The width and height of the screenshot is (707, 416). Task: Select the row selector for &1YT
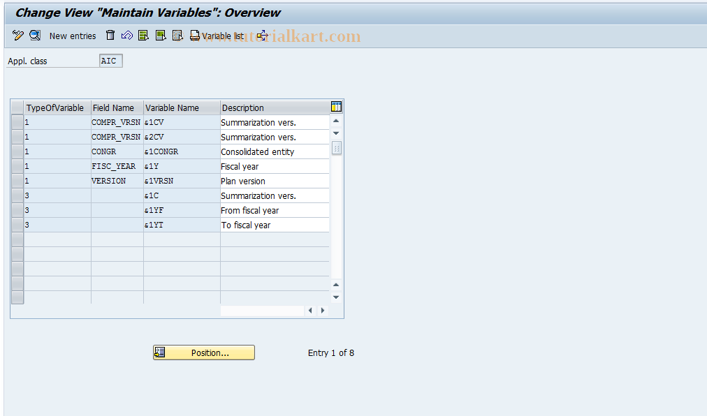coord(17,225)
